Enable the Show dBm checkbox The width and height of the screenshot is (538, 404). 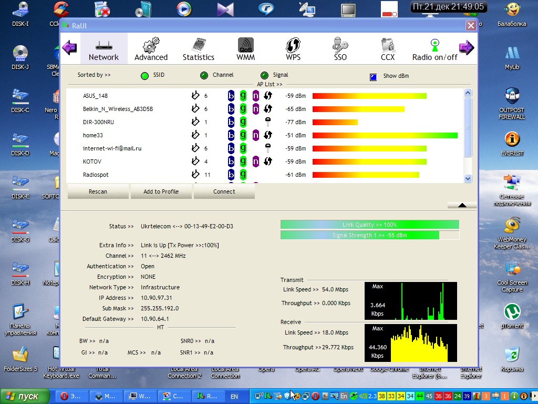click(374, 76)
